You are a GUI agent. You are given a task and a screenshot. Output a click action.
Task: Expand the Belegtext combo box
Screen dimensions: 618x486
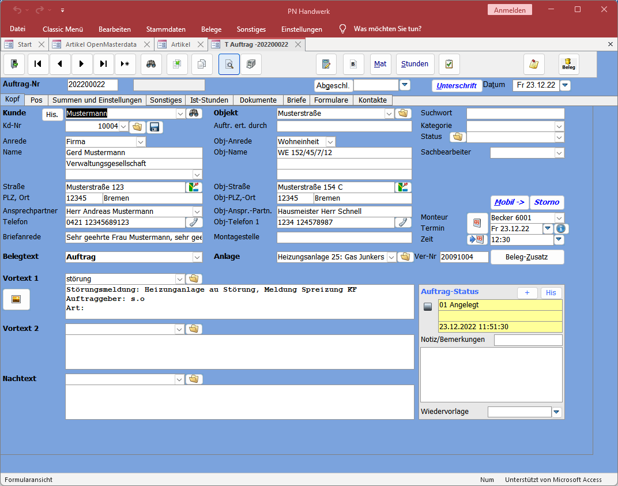197,257
